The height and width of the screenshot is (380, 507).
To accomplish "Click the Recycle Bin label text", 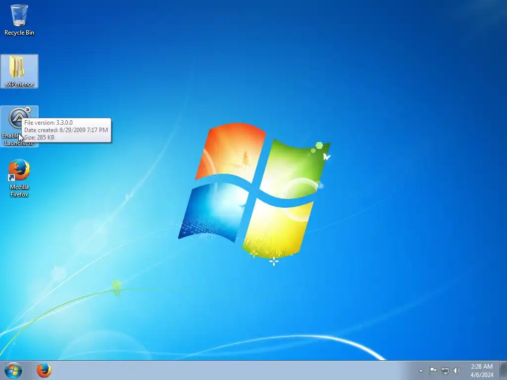I will 19,33.
